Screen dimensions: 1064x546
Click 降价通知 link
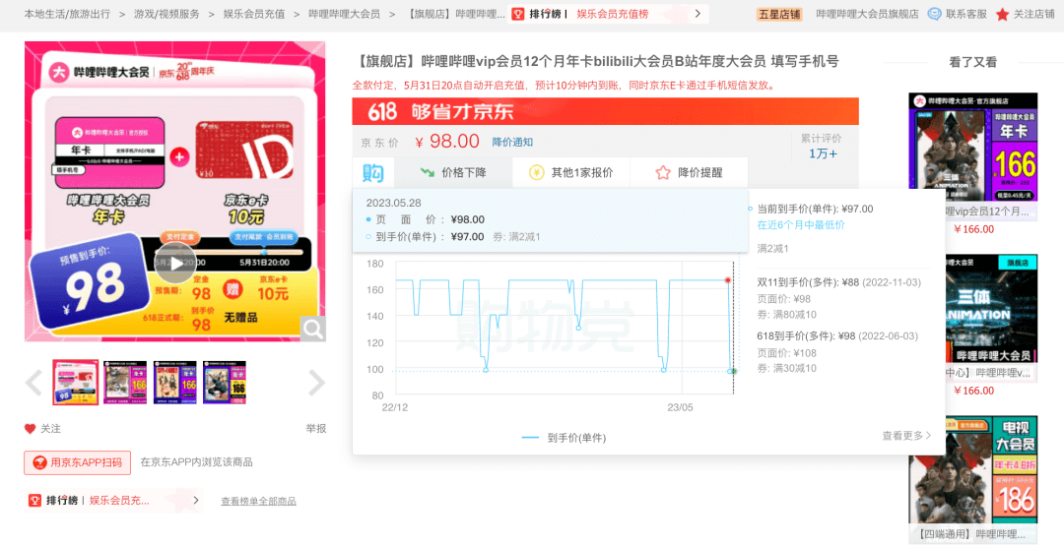512,143
